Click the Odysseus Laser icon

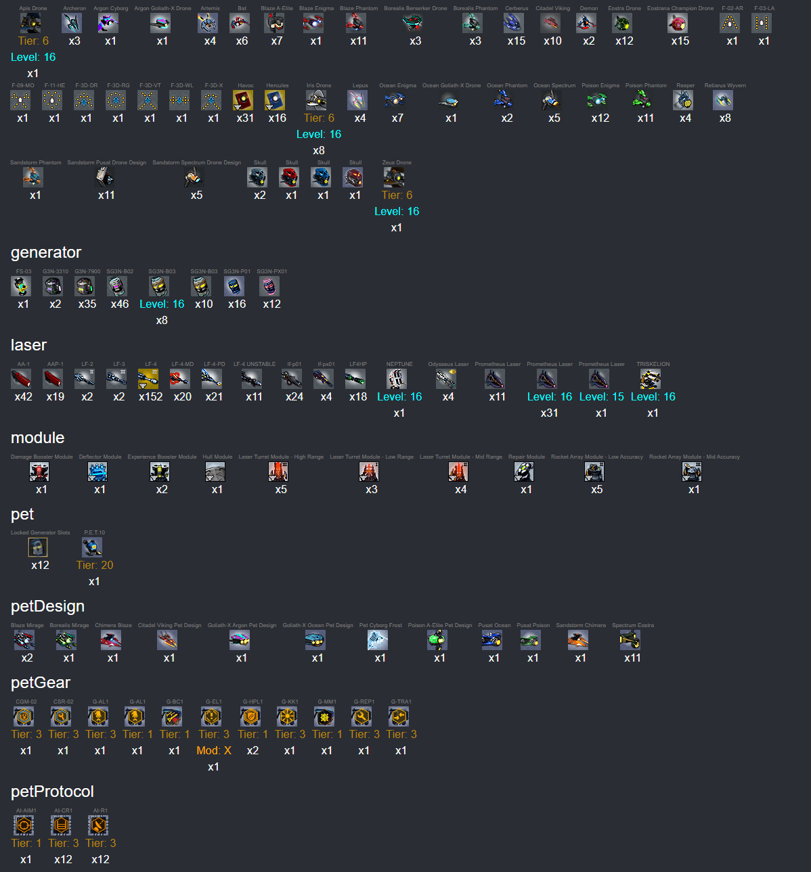tap(446, 379)
